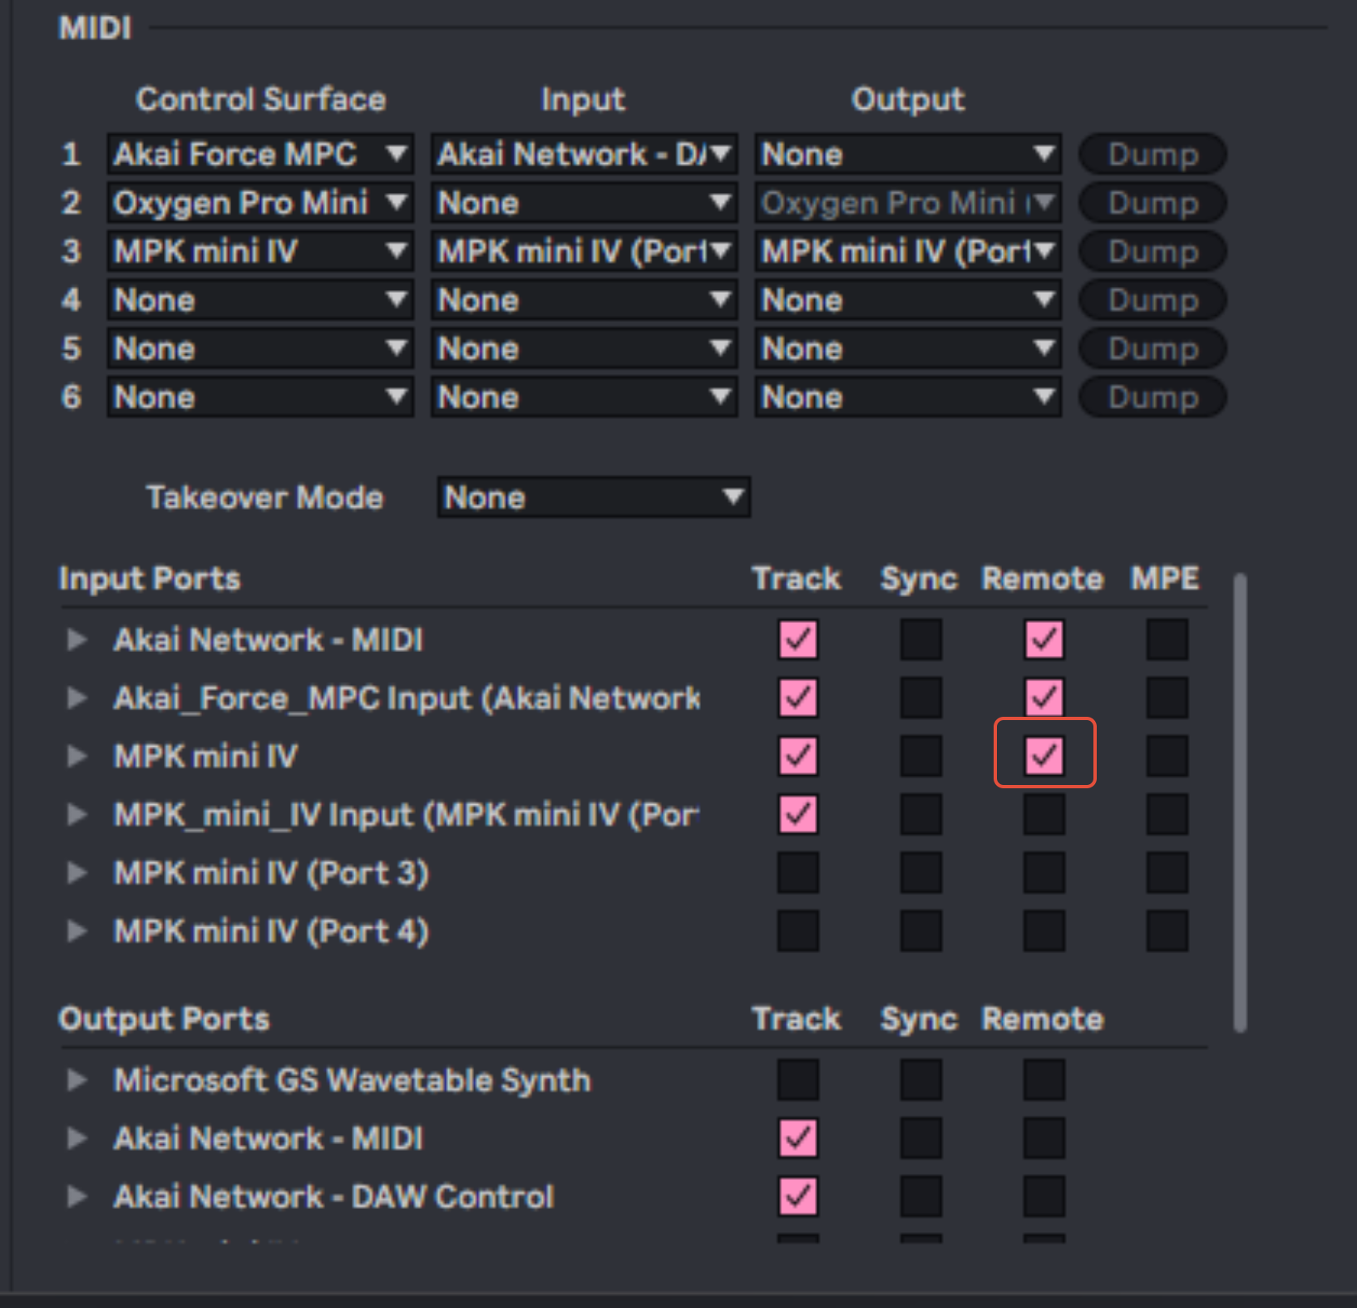
Task: Enable Sync for Akai_Force_MPC Input
Action: [x=921, y=698]
